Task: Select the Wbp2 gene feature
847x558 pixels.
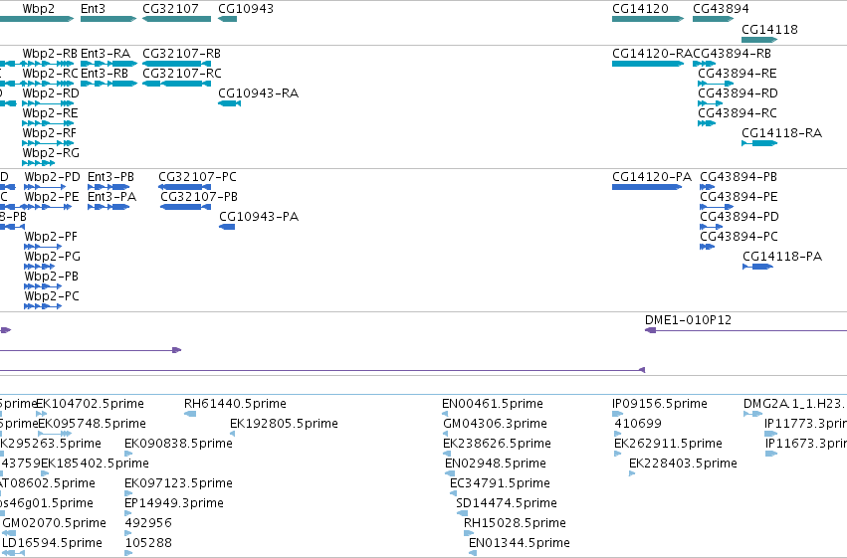Action: click(x=37, y=19)
